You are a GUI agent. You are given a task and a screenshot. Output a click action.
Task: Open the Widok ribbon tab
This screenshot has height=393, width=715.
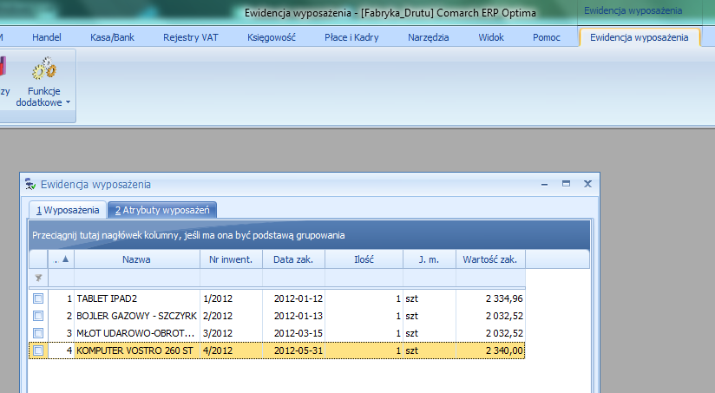[x=491, y=37]
